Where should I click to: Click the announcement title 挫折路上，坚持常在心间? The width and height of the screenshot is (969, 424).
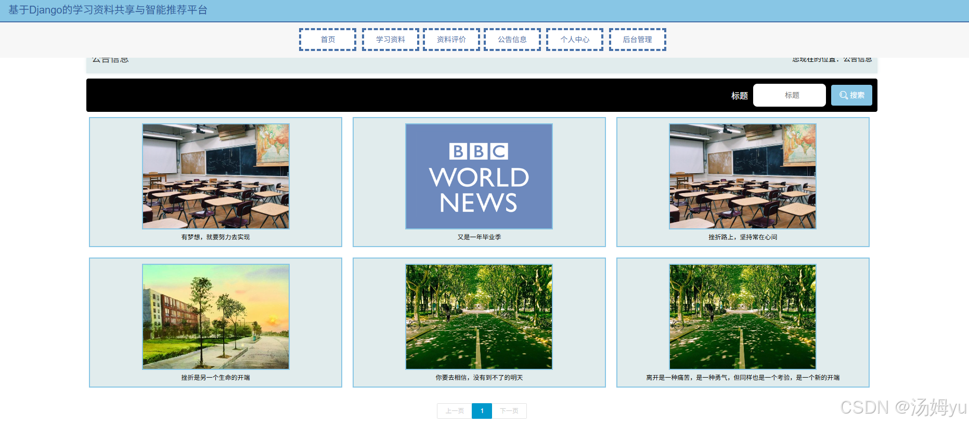(743, 237)
